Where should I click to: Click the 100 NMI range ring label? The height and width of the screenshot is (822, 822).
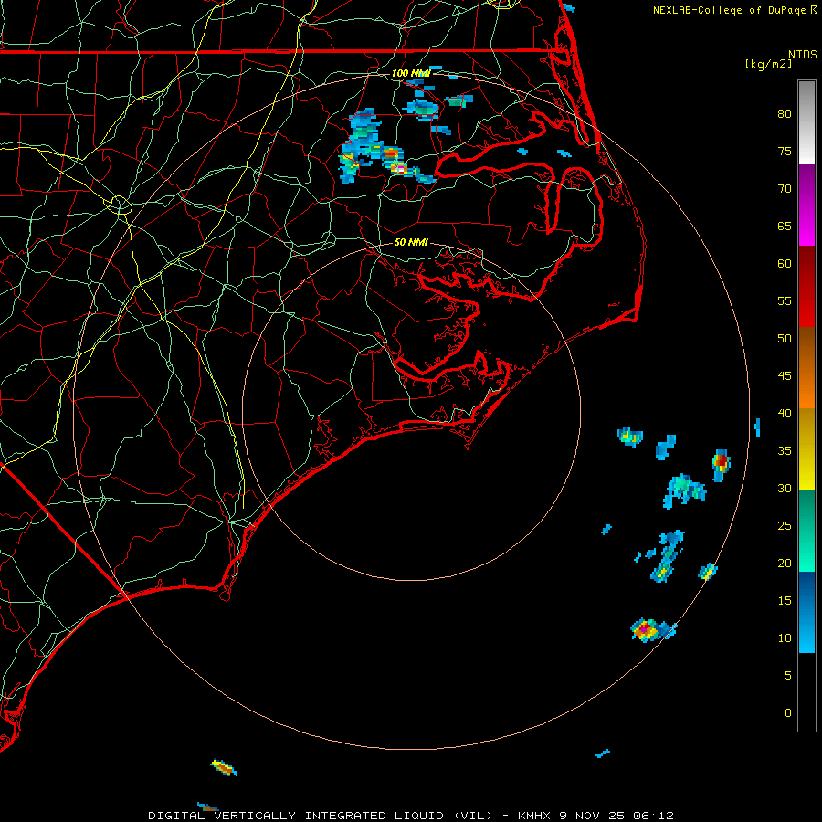tap(410, 73)
